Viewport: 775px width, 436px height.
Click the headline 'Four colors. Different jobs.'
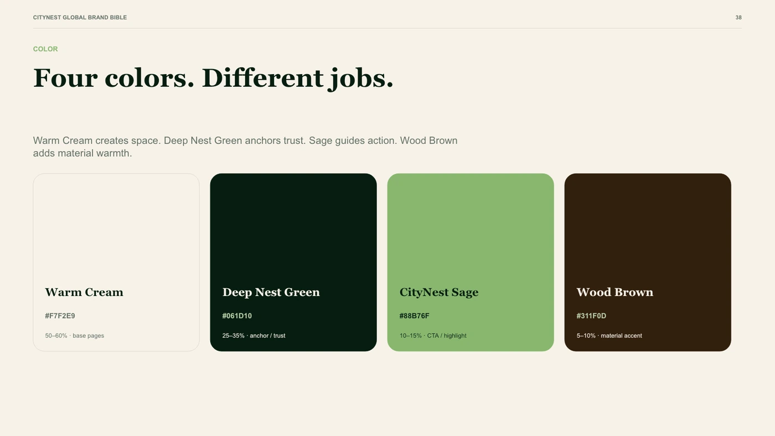213,78
